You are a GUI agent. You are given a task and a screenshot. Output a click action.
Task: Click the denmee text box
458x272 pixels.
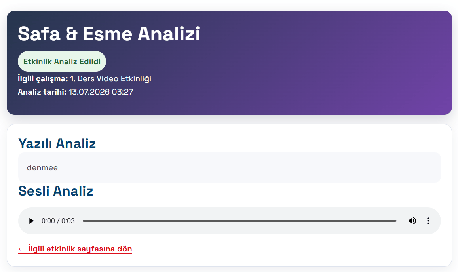[229, 167]
